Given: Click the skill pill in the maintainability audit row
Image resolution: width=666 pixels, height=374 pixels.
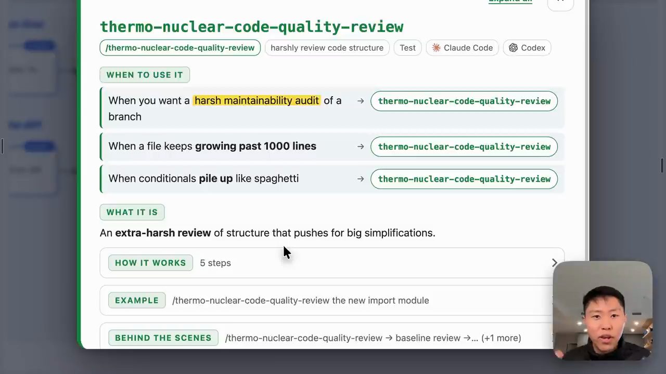Looking at the screenshot, I should [464, 101].
